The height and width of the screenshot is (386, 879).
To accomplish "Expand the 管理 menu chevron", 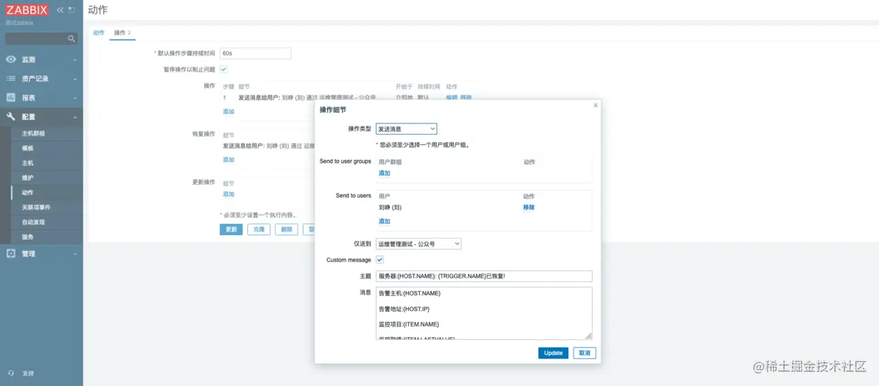I will point(75,254).
